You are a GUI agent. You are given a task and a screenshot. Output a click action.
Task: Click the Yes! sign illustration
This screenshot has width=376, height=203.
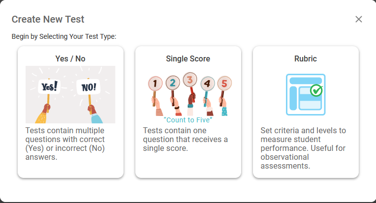pos(49,87)
